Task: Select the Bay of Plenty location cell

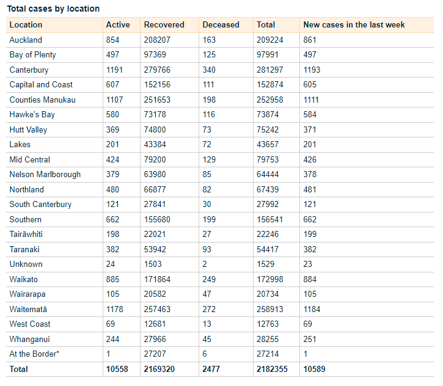Action: [x=33, y=55]
